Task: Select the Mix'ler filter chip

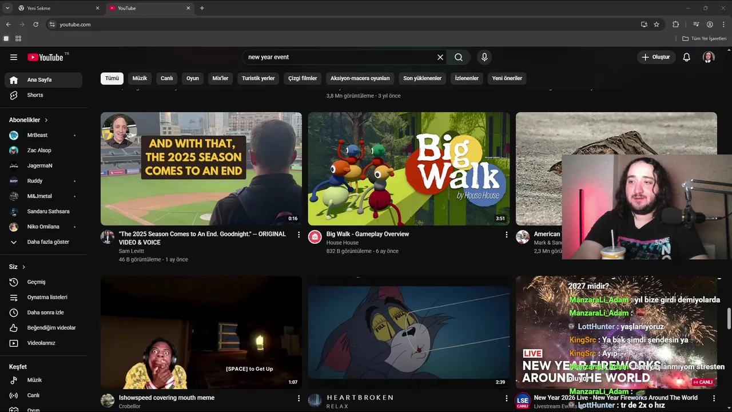Action: point(220,78)
